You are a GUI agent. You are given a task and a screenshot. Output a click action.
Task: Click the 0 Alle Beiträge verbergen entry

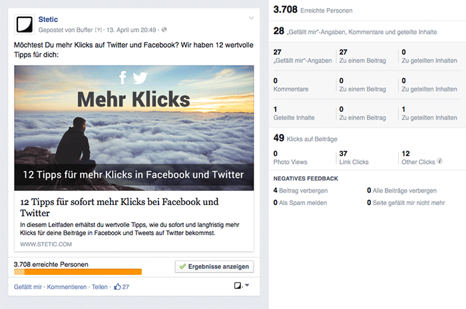point(402,190)
